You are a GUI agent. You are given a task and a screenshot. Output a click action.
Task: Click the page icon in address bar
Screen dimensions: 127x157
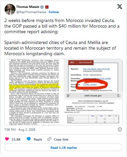point(68,96)
